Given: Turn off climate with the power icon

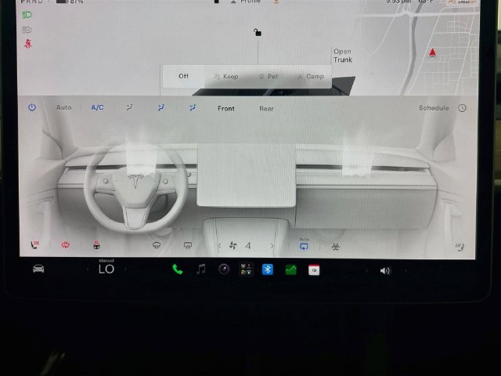Looking at the screenshot, I should [32, 107].
